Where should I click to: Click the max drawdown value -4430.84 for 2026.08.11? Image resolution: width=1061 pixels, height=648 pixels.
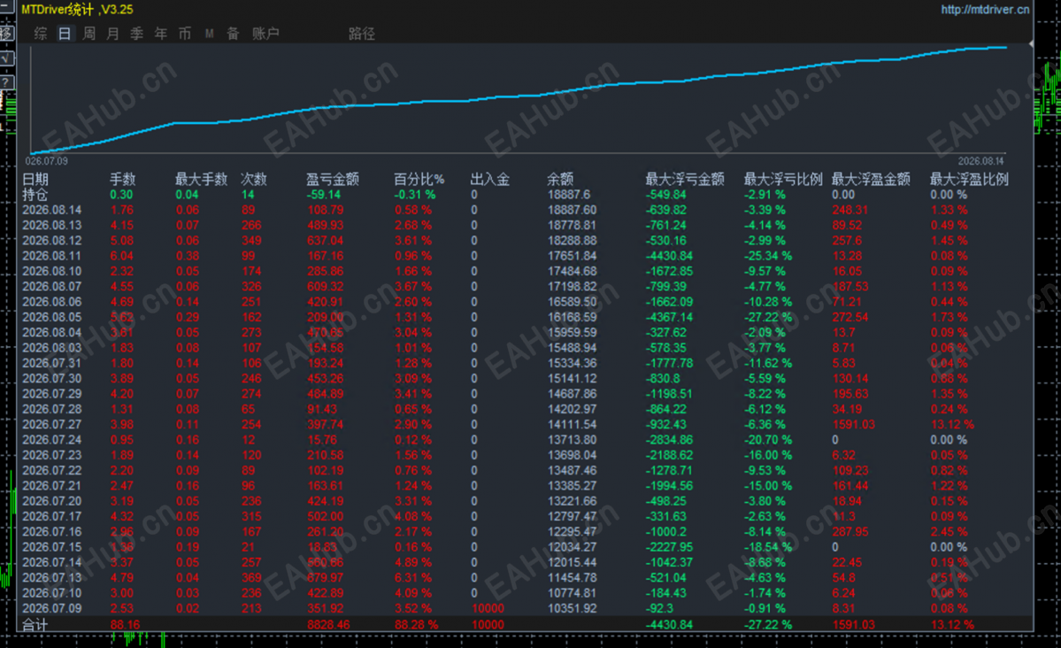click(668, 256)
